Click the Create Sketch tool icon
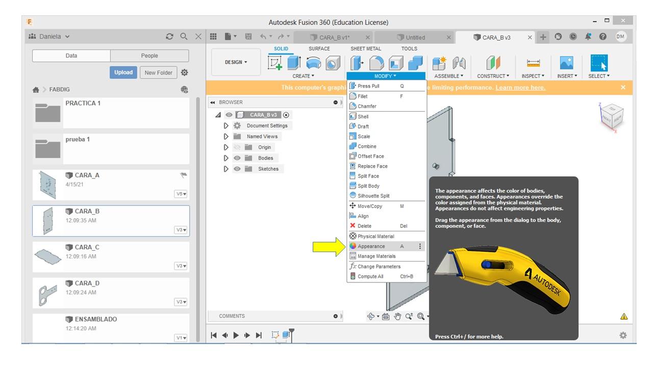Viewport: 653px width, 367px height. click(275, 63)
